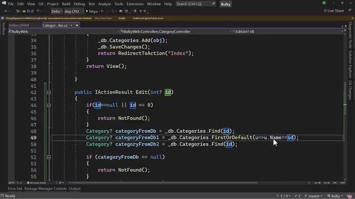355x199 pixels.
Task: Click the notifications bell icon
Action: [349, 196]
